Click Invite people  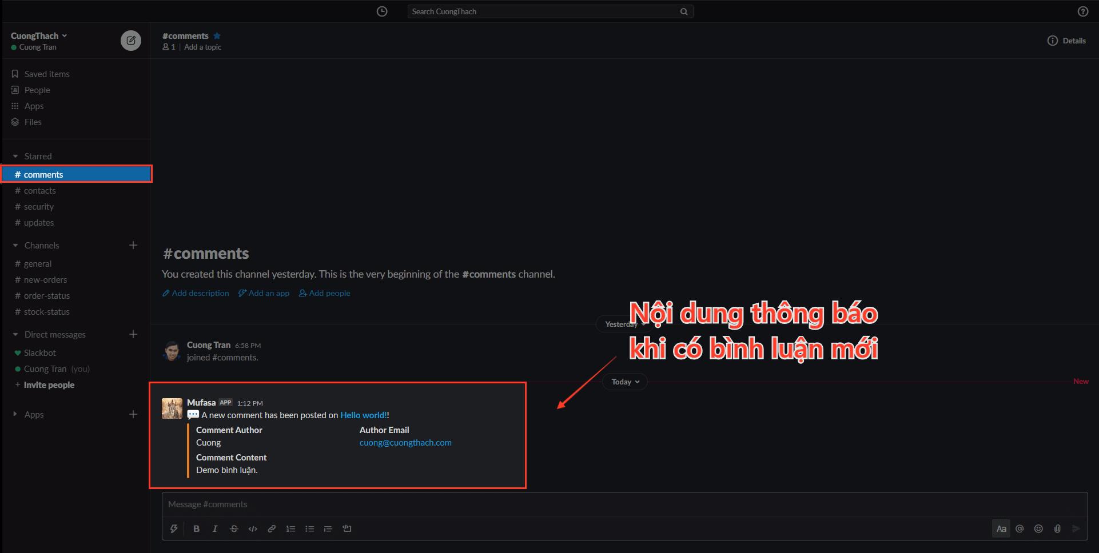(x=49, y=384)
